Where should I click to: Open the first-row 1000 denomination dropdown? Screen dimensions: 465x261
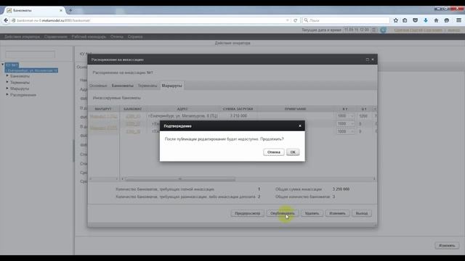pos(345,116)
